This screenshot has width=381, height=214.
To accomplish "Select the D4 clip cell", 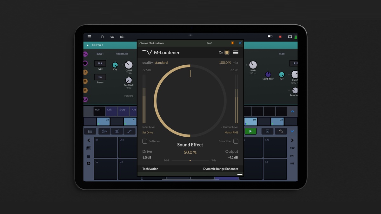I will tap(251, 121).
